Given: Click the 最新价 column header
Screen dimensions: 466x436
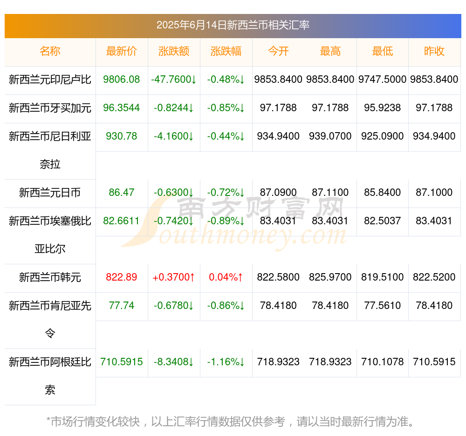Looking at the screenshot, I should (x=122, y=51).
